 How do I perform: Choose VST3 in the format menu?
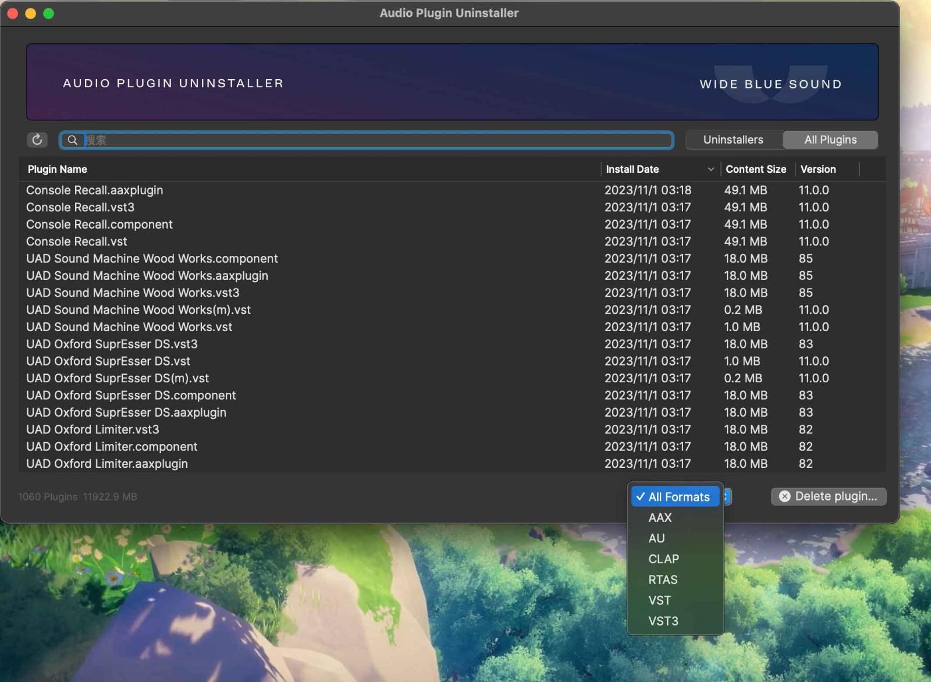pos(663,621)
